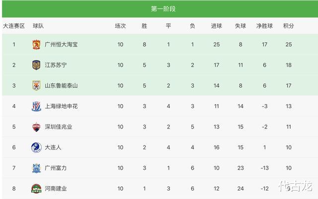Click the 积分 points column header

tap(288, 26)
